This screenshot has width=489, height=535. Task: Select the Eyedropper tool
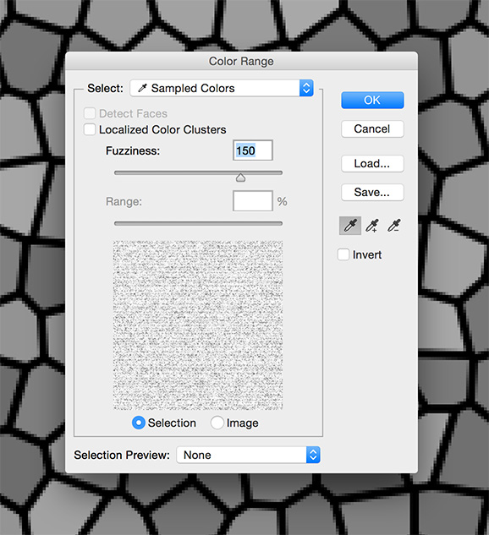350,226
